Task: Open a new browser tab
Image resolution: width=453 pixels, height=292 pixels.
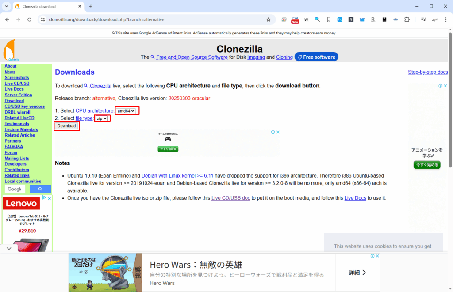Action: tap(91, 6)
